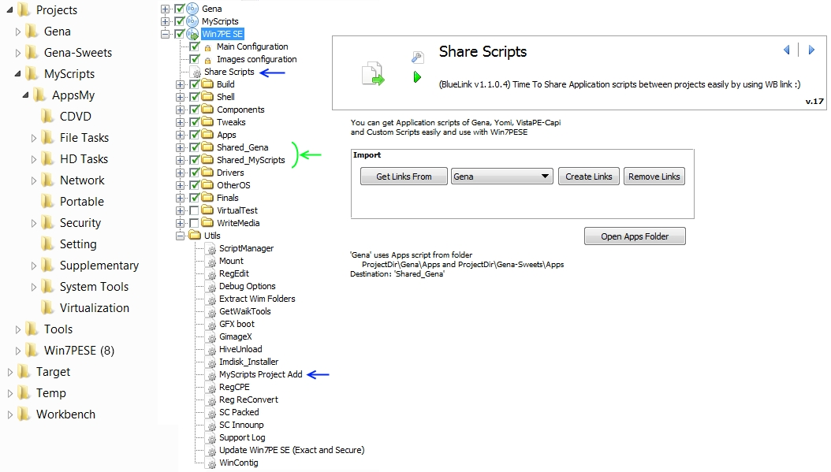Click the Open Apps Folder button
The width and height of the screenshot is (831, 472).
point(635,236)
